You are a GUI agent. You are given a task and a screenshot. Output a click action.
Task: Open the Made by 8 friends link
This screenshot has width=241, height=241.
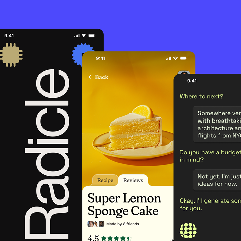tap(123, 224)
